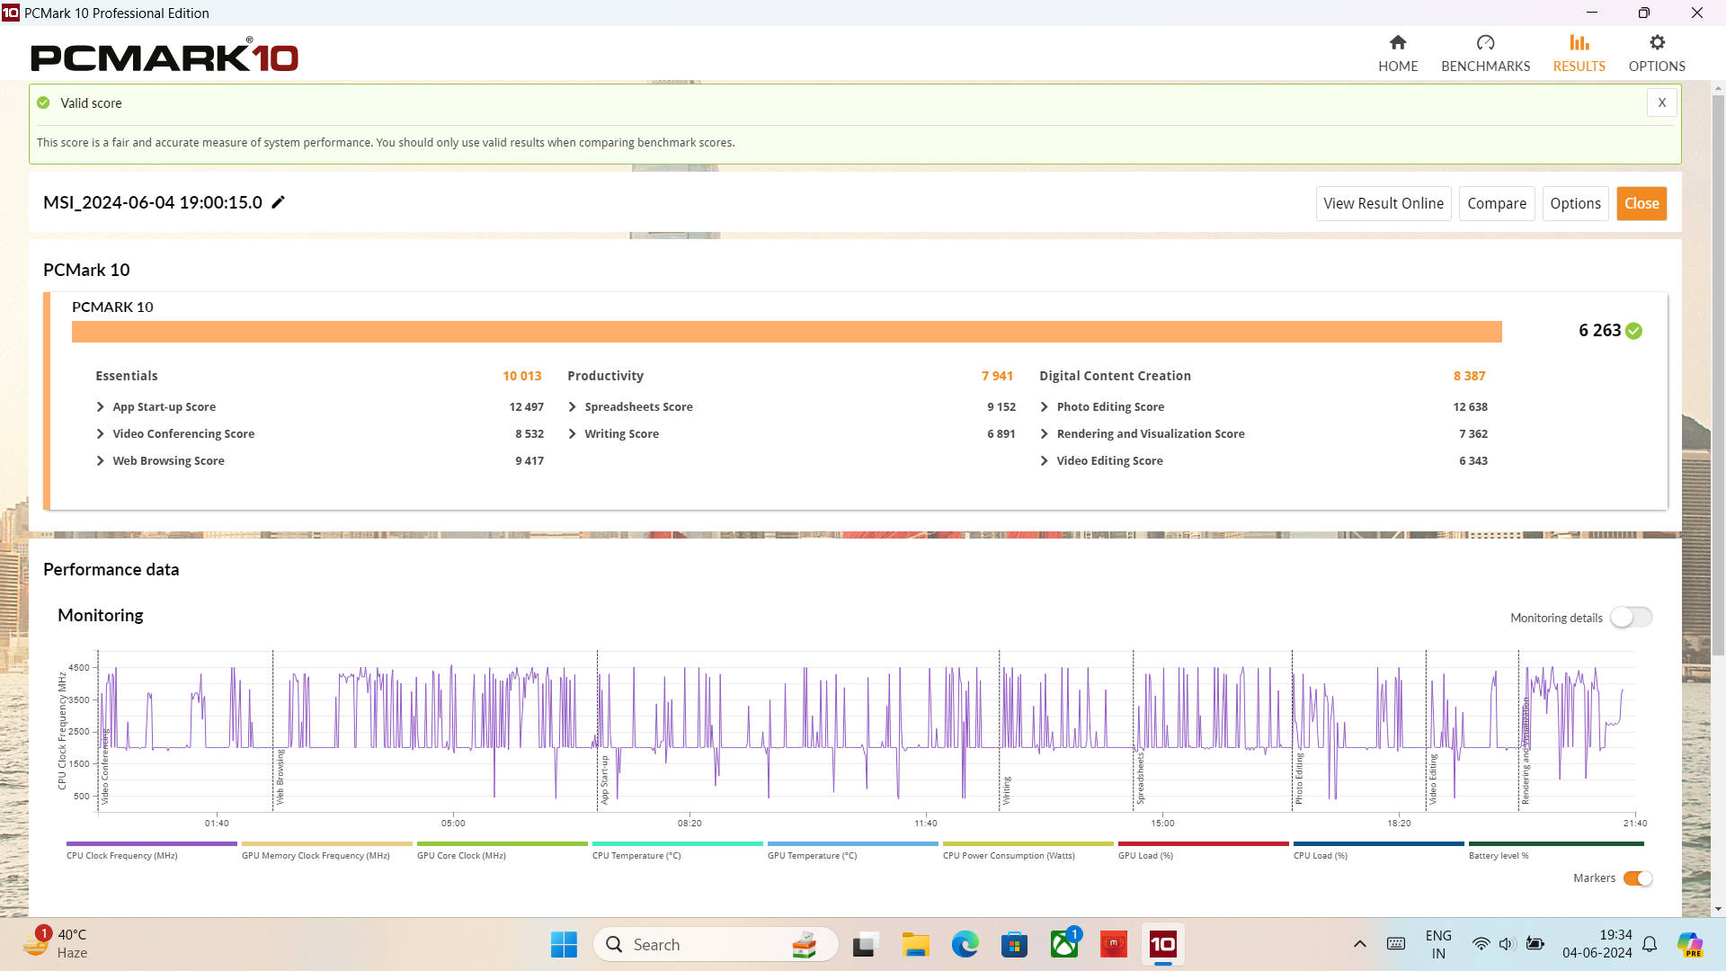
Task: Open File Explorer from taskbar
Action: [915, 945]
